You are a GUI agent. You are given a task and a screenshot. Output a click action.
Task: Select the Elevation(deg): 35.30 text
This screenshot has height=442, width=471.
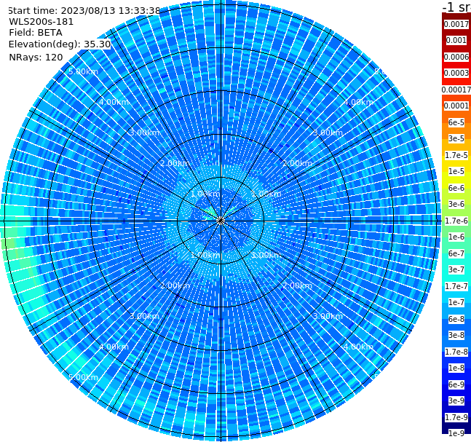[60, 44]
